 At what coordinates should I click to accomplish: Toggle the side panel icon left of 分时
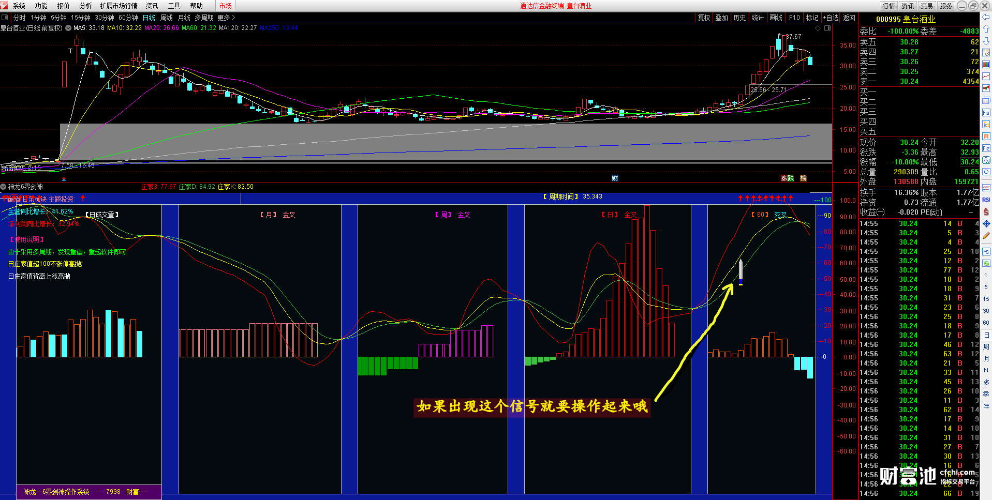pyautogui.click(x=5, y=18)
